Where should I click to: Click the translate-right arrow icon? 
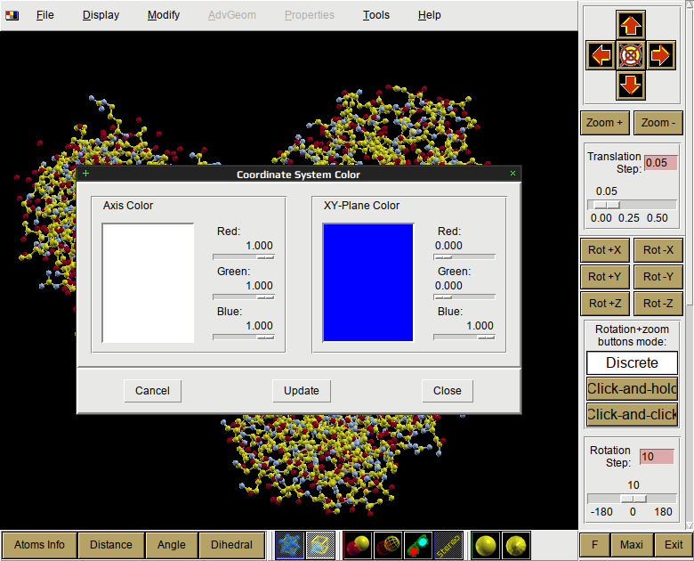[x=661, y=55]
